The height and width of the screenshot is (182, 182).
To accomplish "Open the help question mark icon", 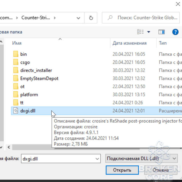I will 175,32.
